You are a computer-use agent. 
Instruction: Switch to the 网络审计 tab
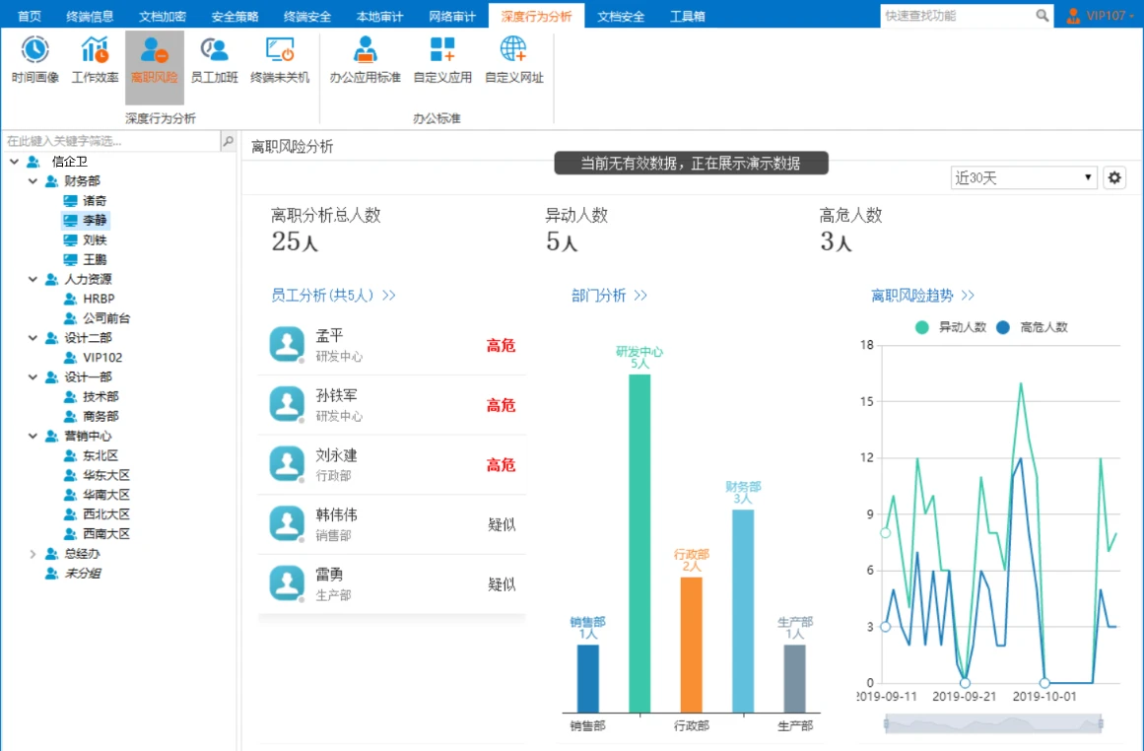pos(452,16)
